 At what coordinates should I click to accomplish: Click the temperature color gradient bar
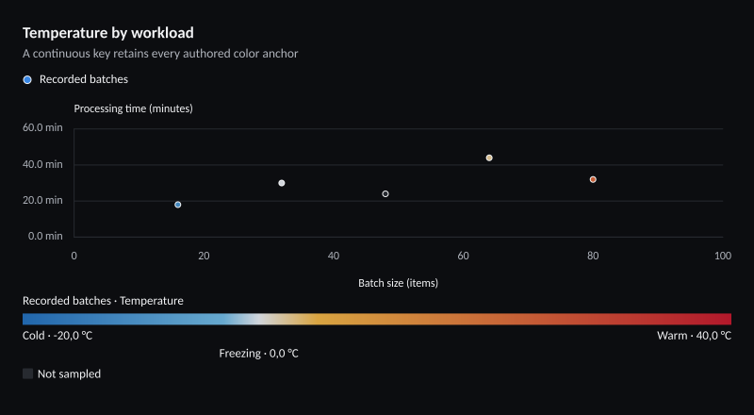tap(377, 319)
